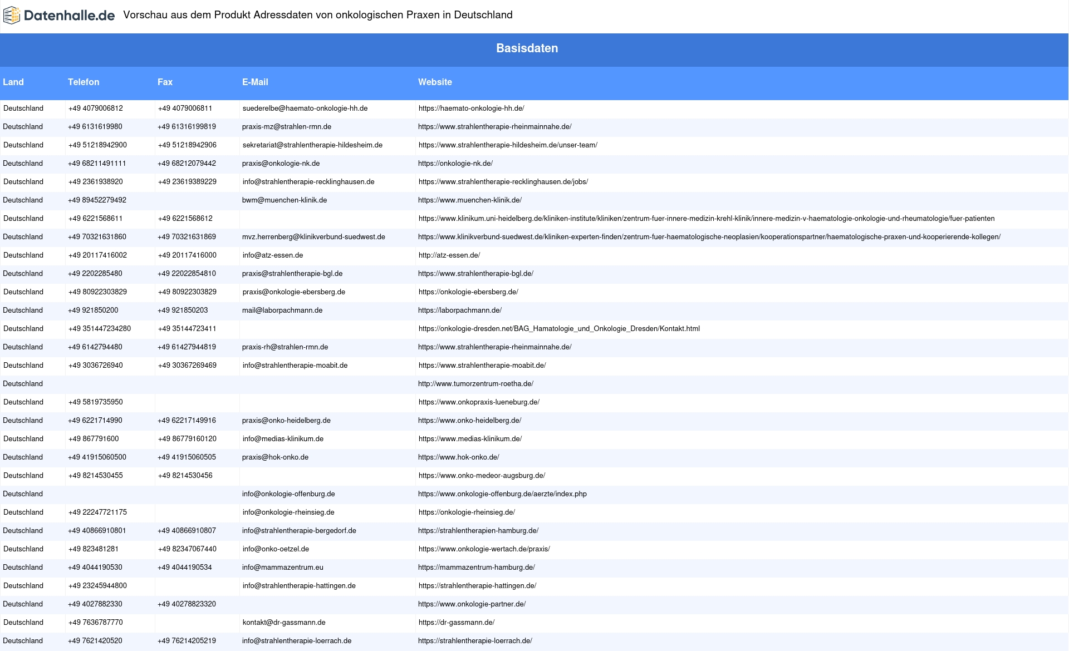Select phone number +49 68211491111
Image resolution: width=1069 pixels, height=651 pixels.
pyautogui.click(x=97, y=164)
